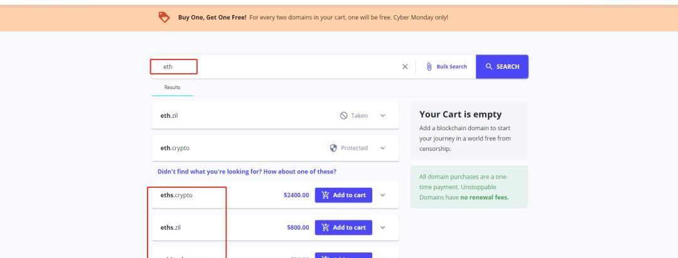This screenshot has width=678, height=258.
Task: Switch to the Results tab
Action: click(172, 88)
